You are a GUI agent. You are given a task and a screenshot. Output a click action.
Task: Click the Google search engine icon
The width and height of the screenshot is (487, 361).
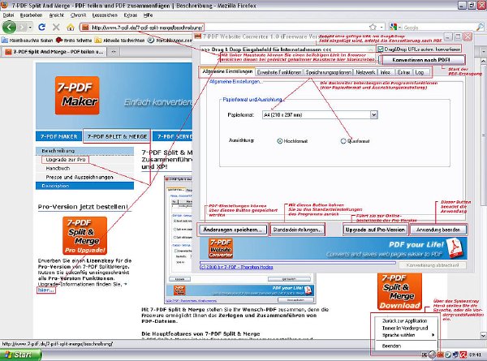pyautogui.click(x=394, y=28)
